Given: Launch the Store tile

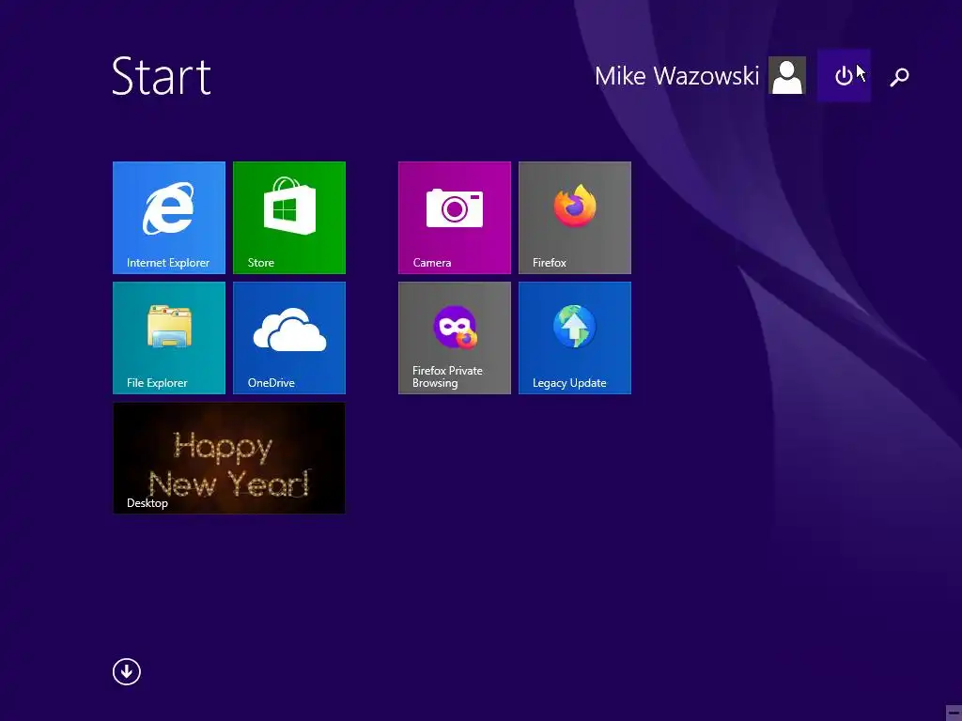Looking at the screenshot, I should (289, 218).
